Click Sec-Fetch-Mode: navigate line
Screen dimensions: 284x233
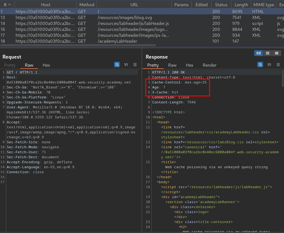click(x=33, y=147)
